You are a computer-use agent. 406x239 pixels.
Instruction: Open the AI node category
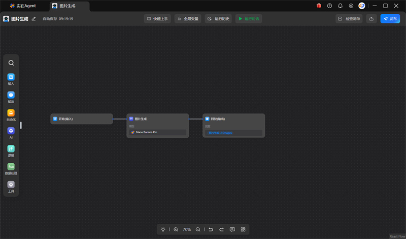point(11,132)
